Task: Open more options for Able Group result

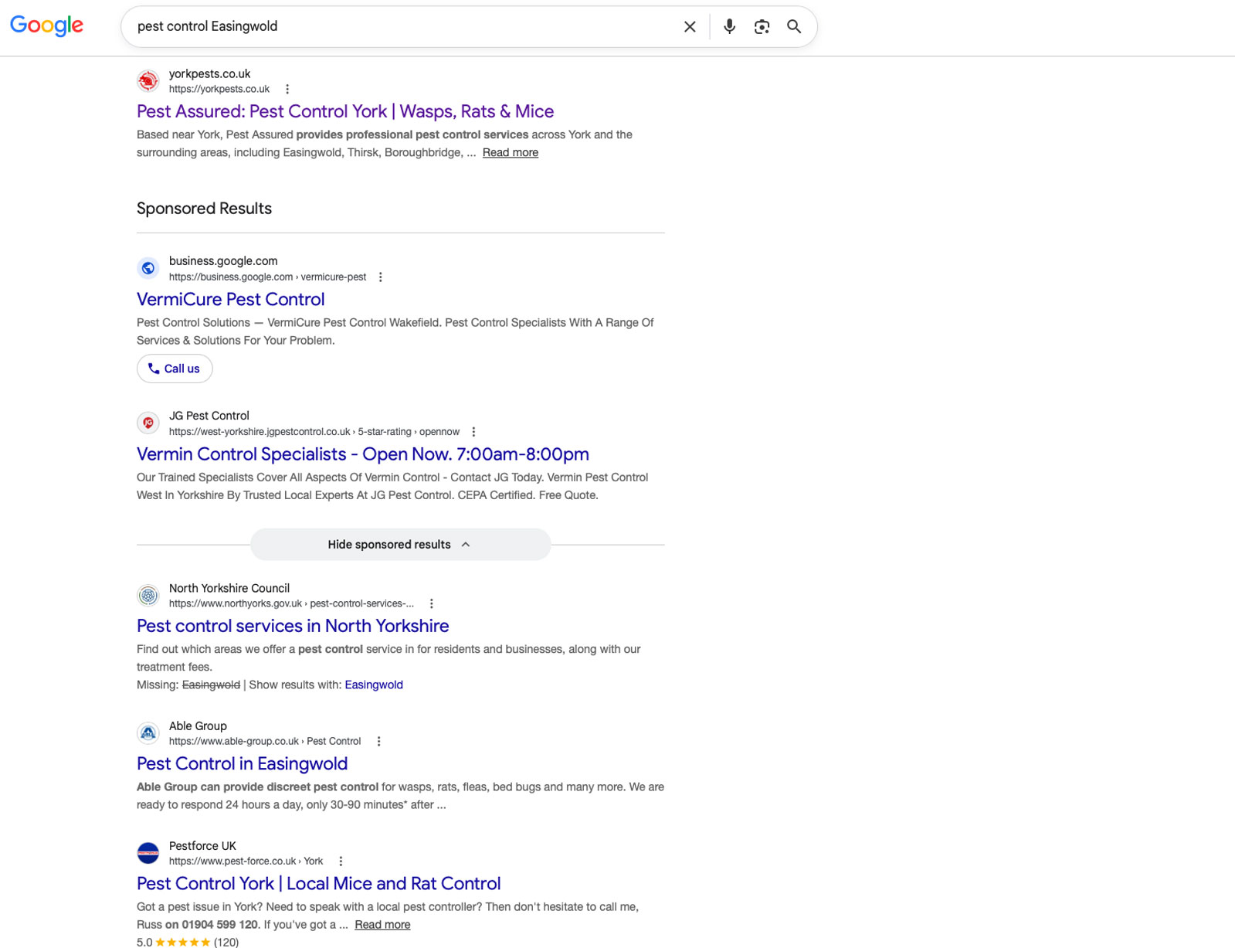Action: [x=378, y=741]
